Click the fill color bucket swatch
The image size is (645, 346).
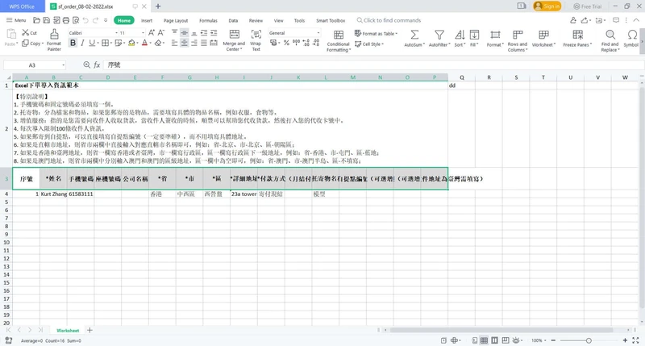(131, 43)
